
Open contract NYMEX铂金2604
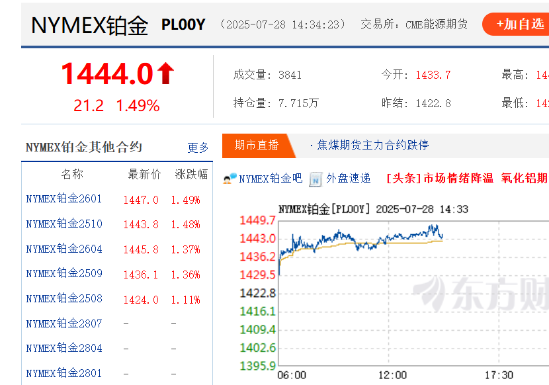pos(64,249)
